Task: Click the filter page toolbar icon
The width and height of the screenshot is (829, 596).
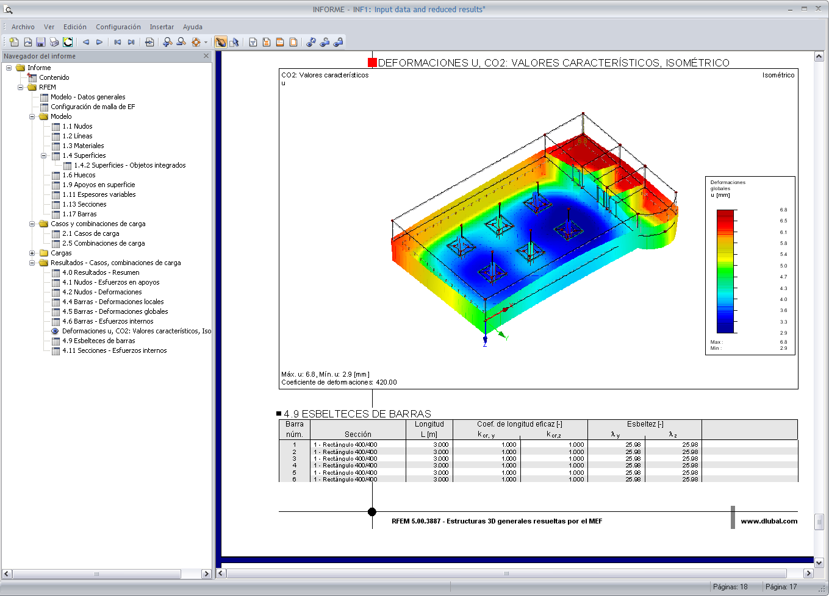Action: (x=253, y=42)
